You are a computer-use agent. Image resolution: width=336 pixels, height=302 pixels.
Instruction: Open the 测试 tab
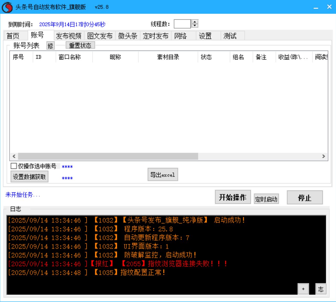(230, 36)
